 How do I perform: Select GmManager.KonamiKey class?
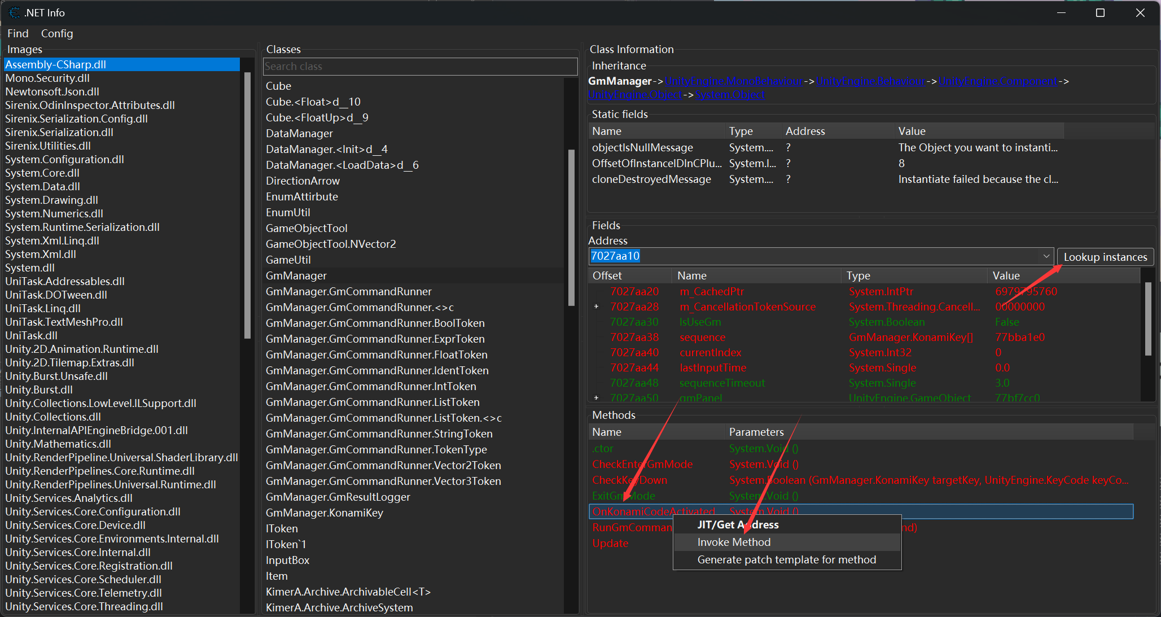click(x=325, y=513)
